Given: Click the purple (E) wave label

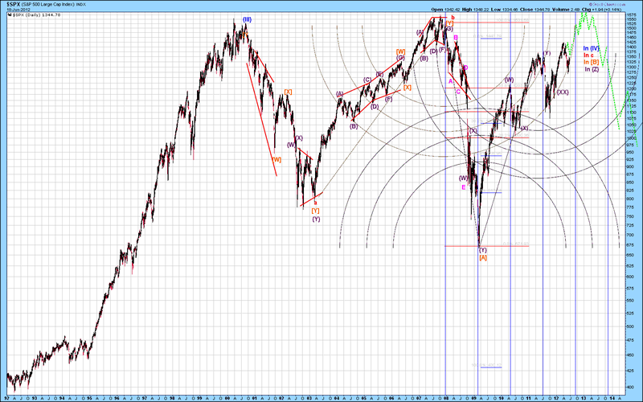Looking at the screenshot, I should tap(379, 74).
